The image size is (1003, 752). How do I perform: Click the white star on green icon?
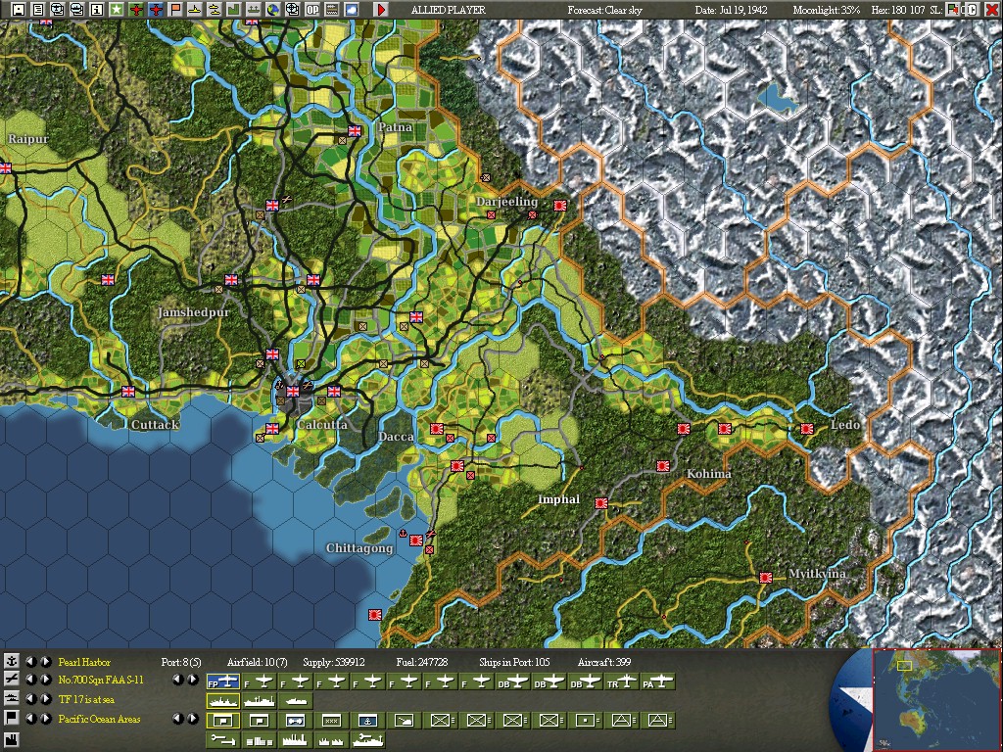coord(117,9)
